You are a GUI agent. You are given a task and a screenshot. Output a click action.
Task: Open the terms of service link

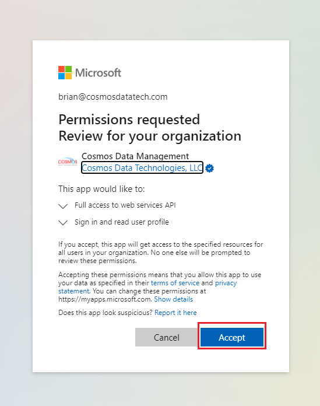175,283
